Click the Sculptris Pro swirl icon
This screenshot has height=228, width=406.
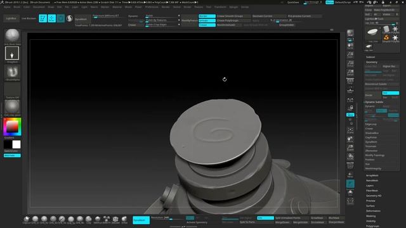[x=69, y=18]
